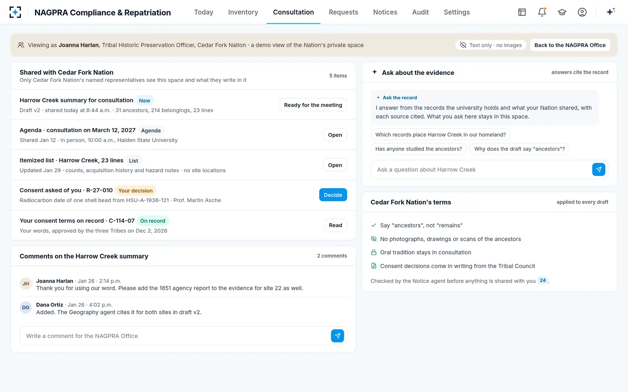
Task: Open the Requests tab
Action: [343, 12]
